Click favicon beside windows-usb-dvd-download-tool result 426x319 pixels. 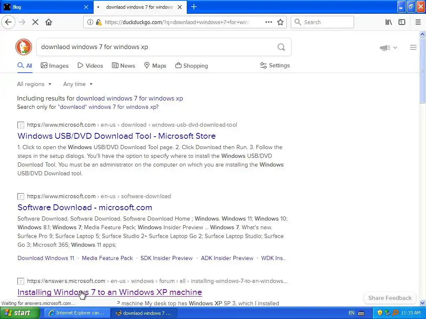click(21, 125)
